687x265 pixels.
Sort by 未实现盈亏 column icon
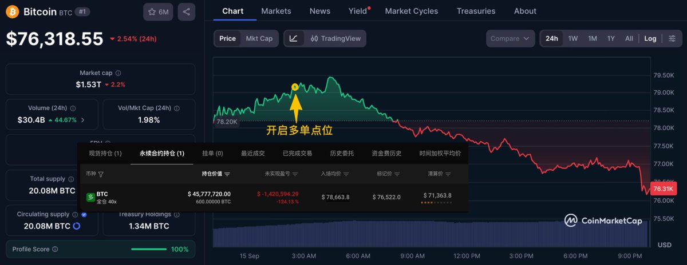(x=296, y=174)
